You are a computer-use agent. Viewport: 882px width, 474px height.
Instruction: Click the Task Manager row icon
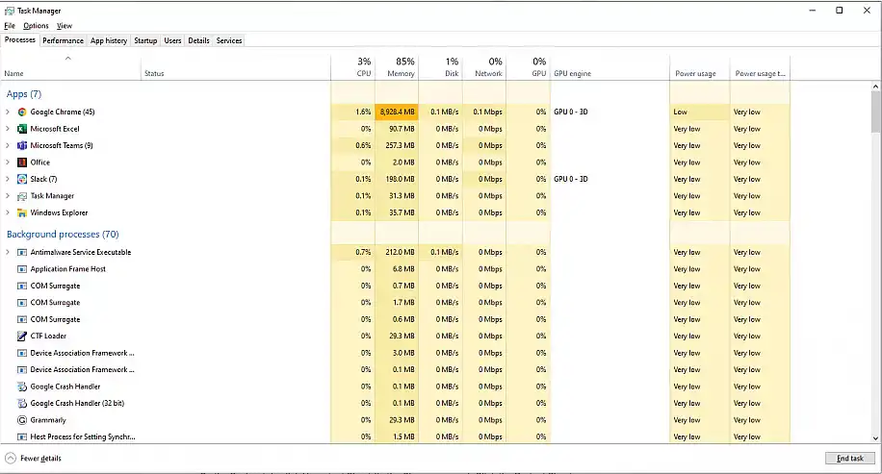pyautogui.click(x=22, y=196)
